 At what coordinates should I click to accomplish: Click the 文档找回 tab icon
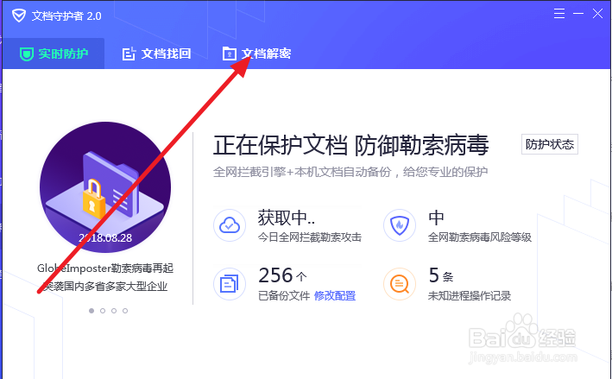129,54
